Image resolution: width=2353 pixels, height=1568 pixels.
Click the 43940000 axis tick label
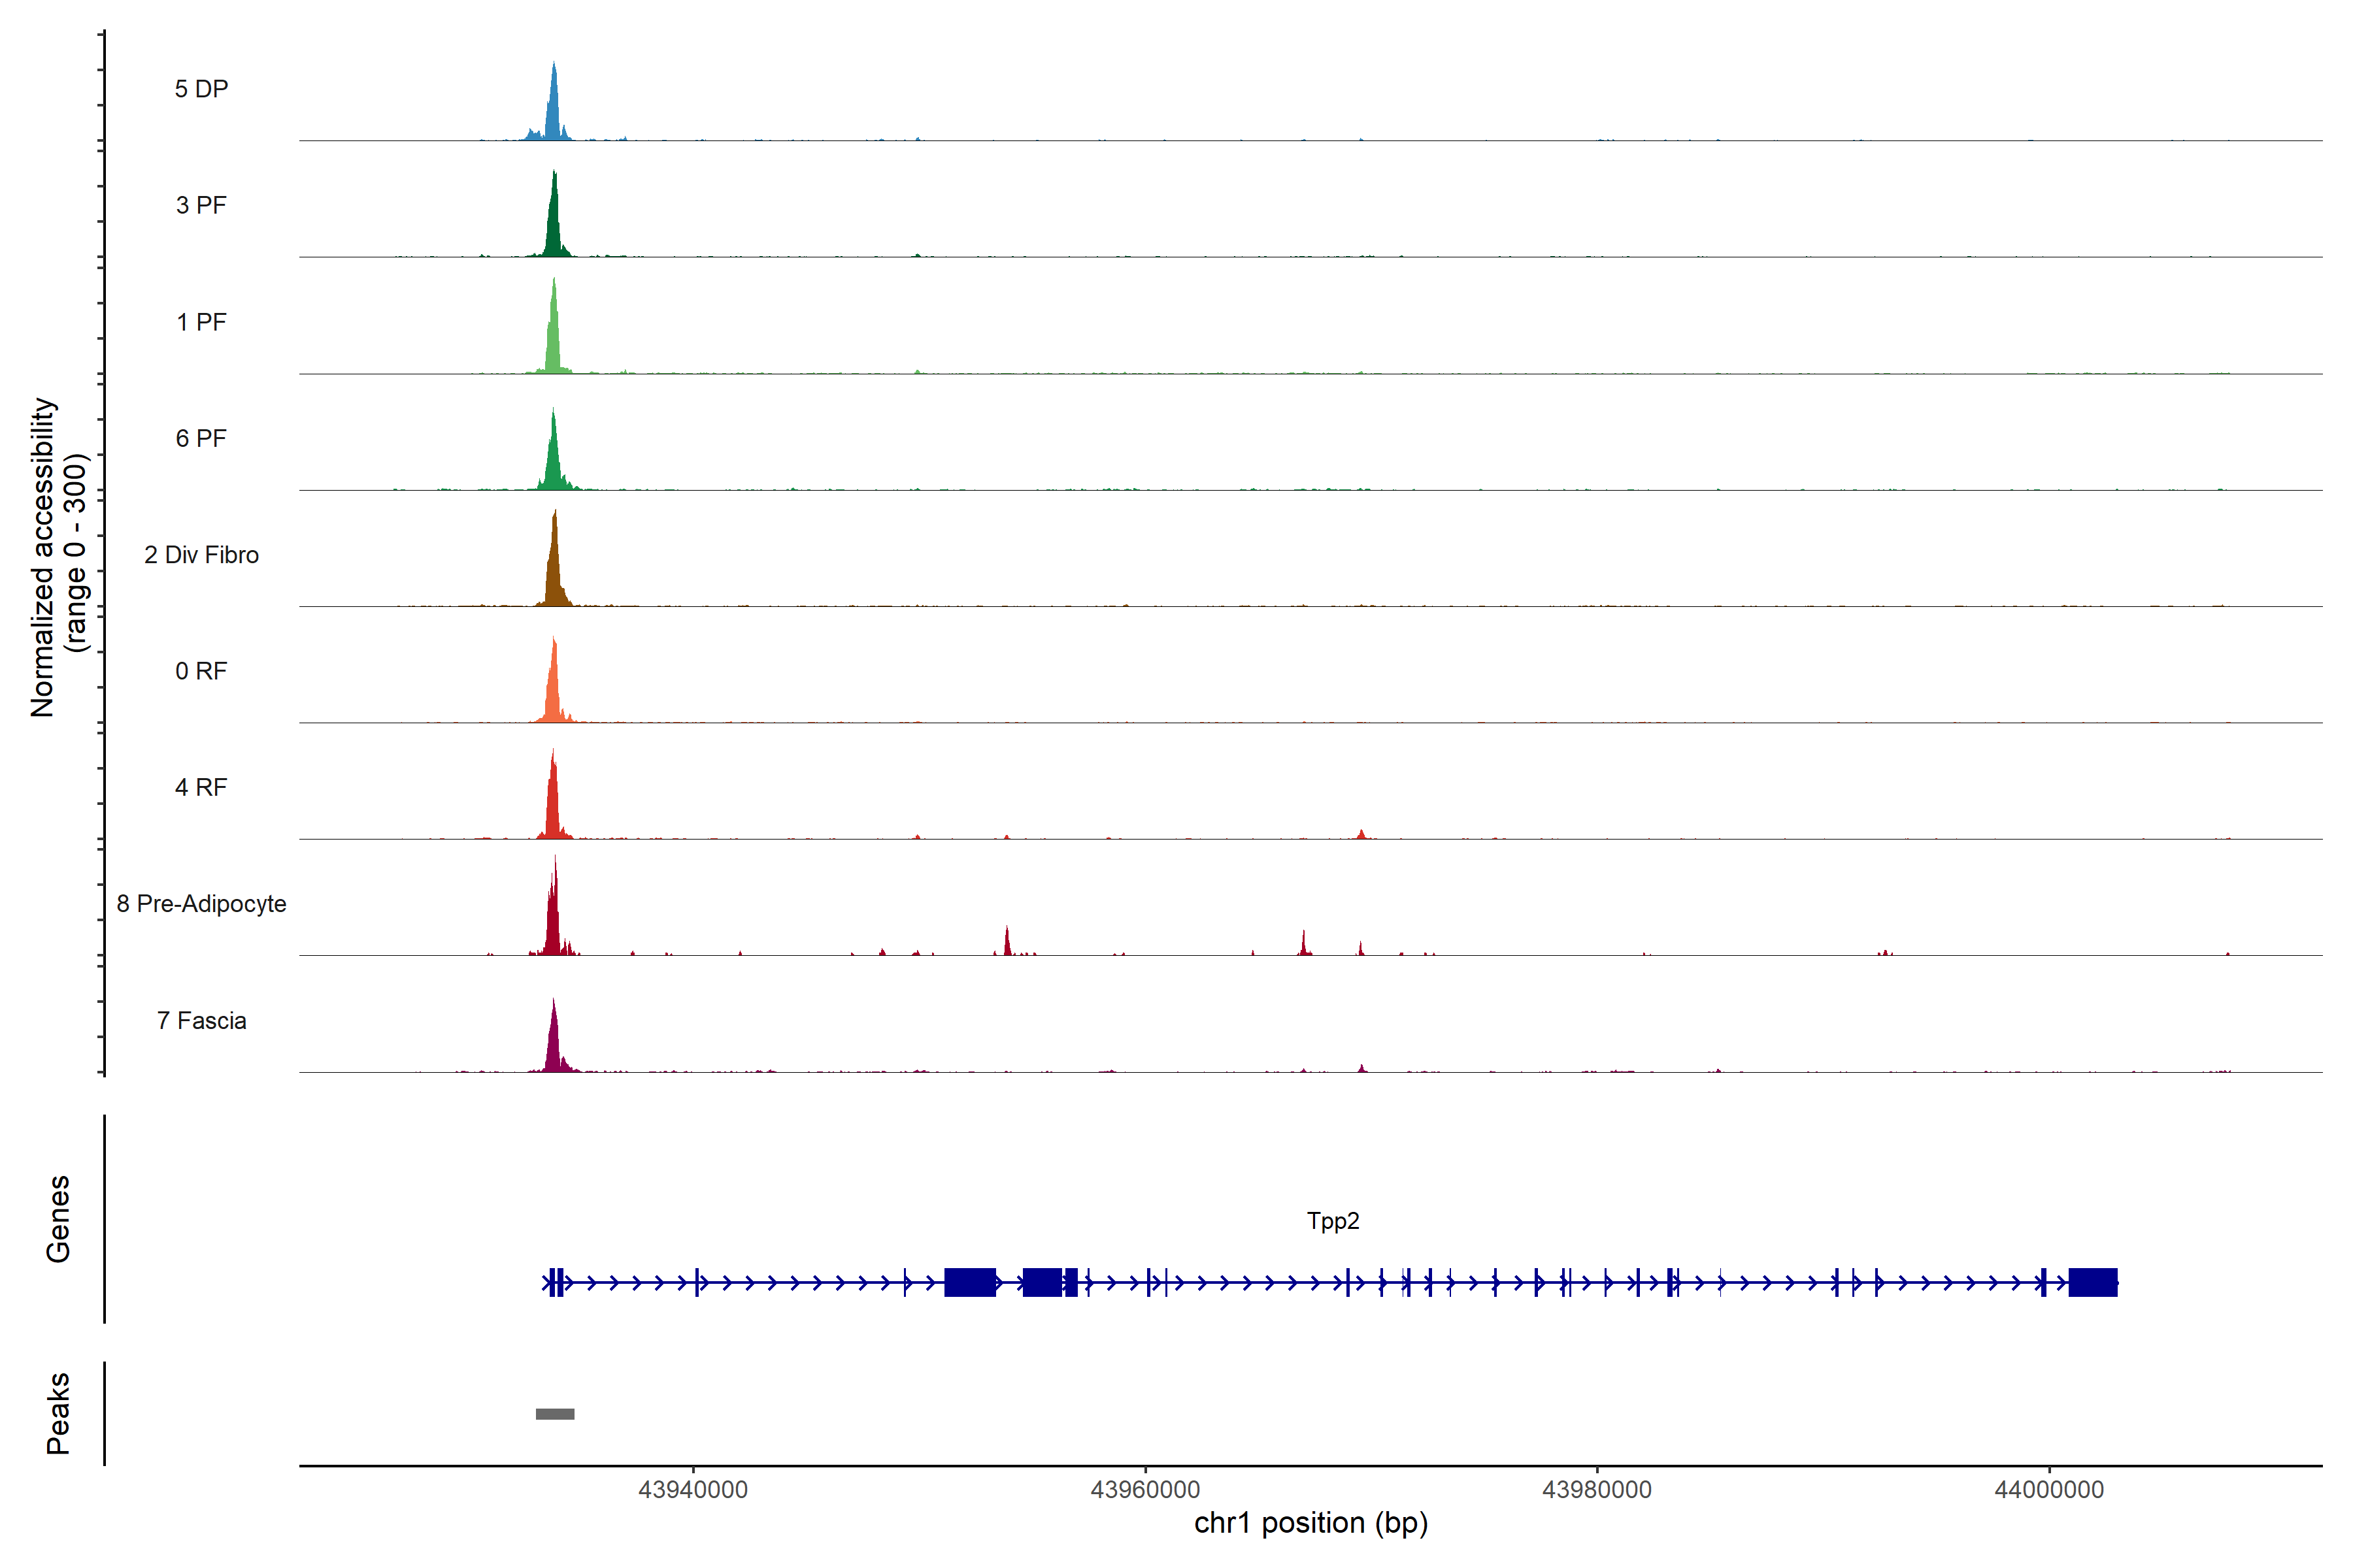pyautogui.click(x=693, y=1489)
